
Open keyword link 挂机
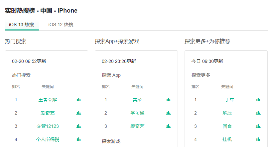[227, 140]
